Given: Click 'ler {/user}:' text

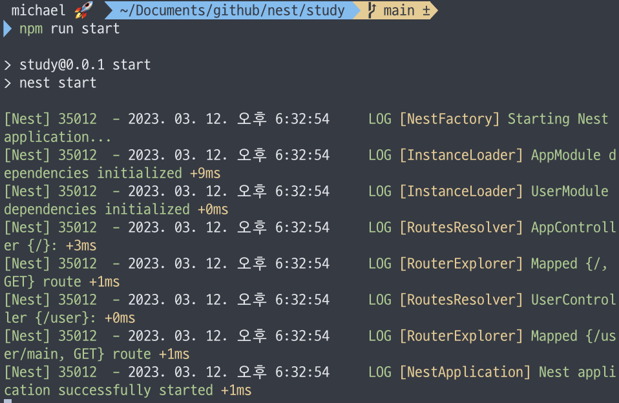Looking at the screenshot, I should tap(50, 318).
